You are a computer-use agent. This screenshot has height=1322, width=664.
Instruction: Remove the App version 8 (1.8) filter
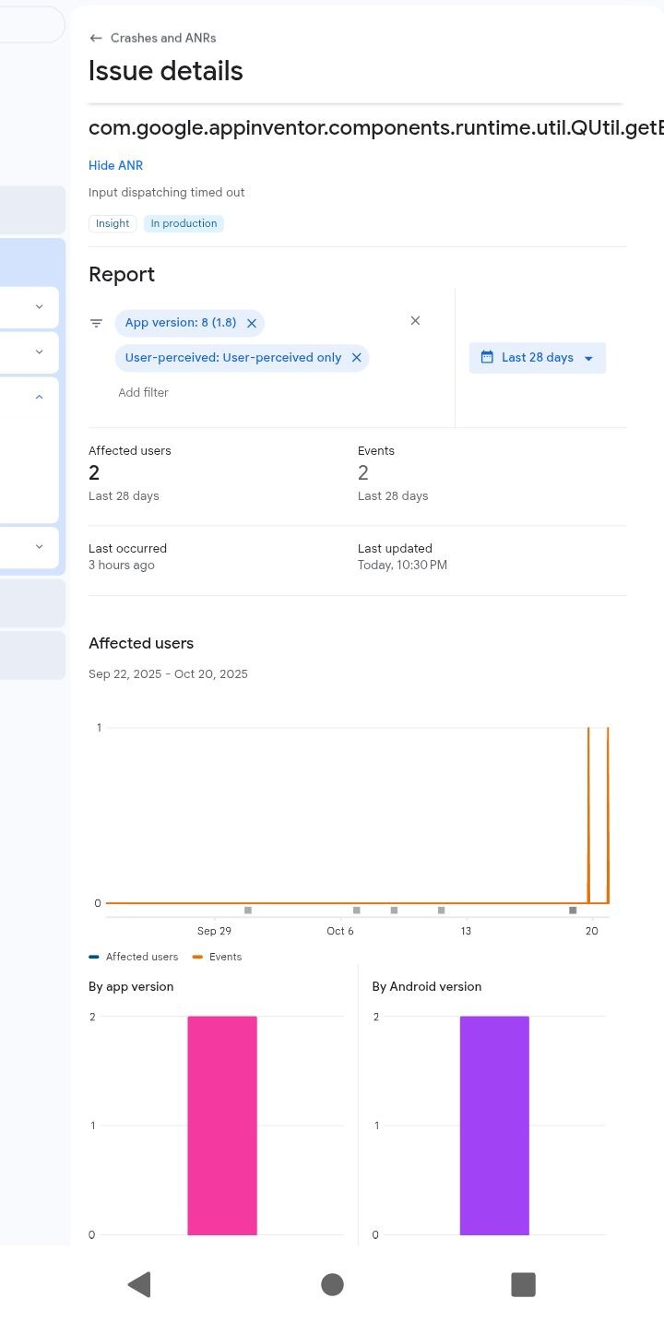(252, 323)
